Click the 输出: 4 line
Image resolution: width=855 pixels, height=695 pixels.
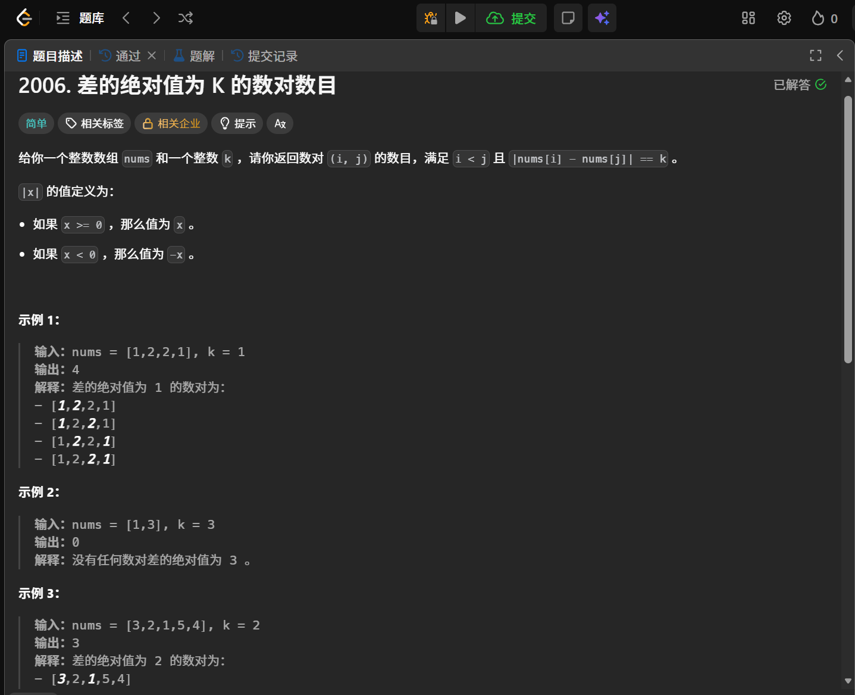(x=57, y=370)
